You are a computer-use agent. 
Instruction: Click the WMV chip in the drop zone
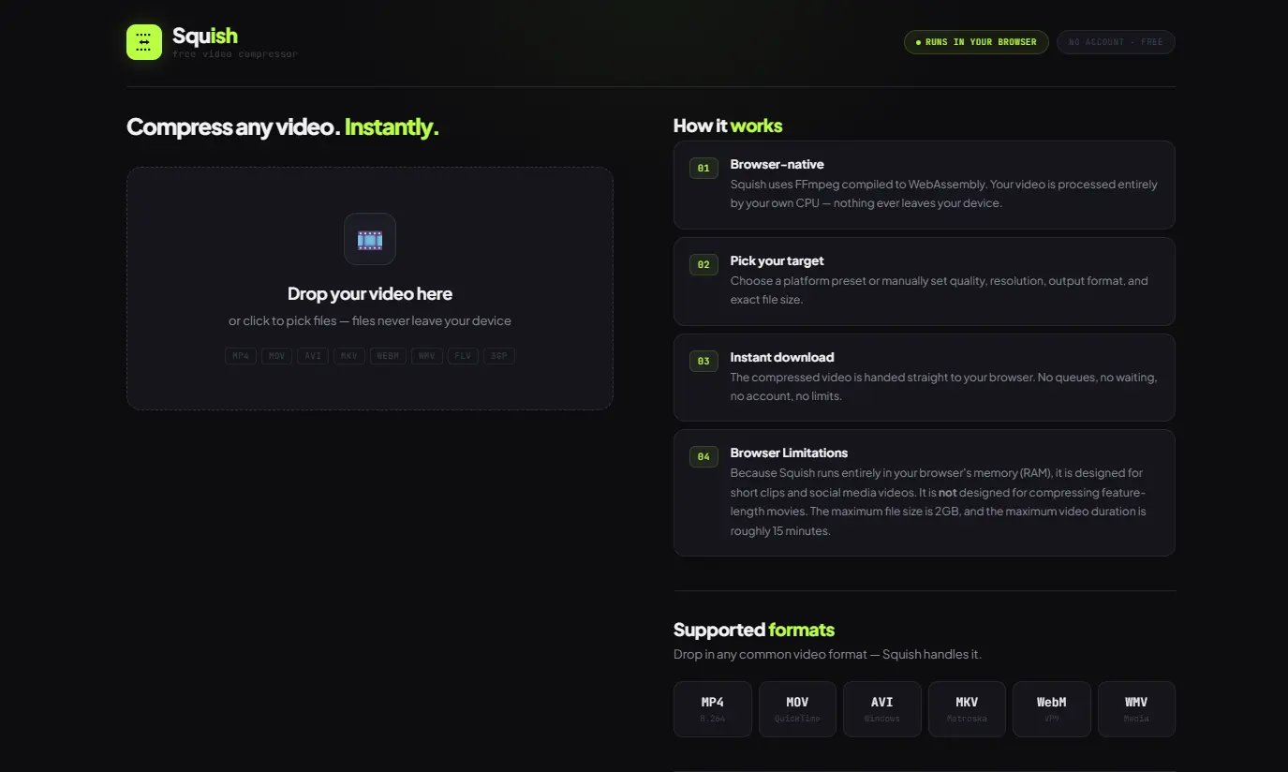(427, 356)
